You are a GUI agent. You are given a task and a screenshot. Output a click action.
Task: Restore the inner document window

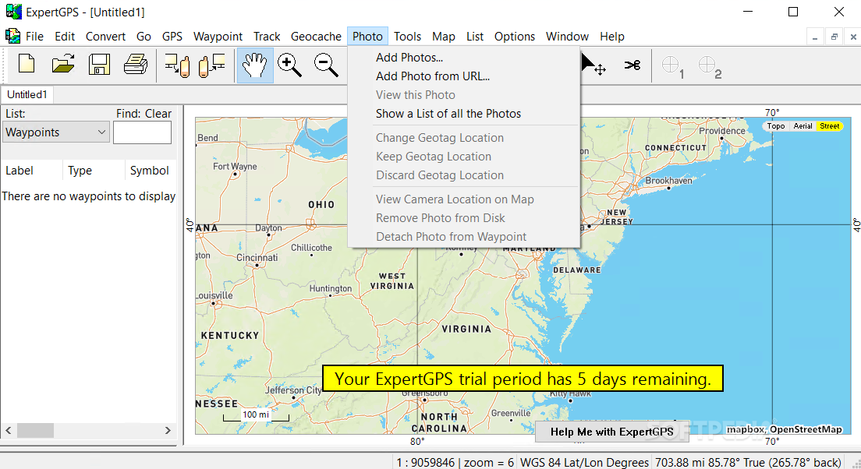click(834, 37)
